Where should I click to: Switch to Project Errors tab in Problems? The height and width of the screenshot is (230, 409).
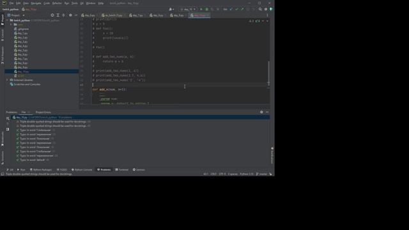tap(43, 112)
